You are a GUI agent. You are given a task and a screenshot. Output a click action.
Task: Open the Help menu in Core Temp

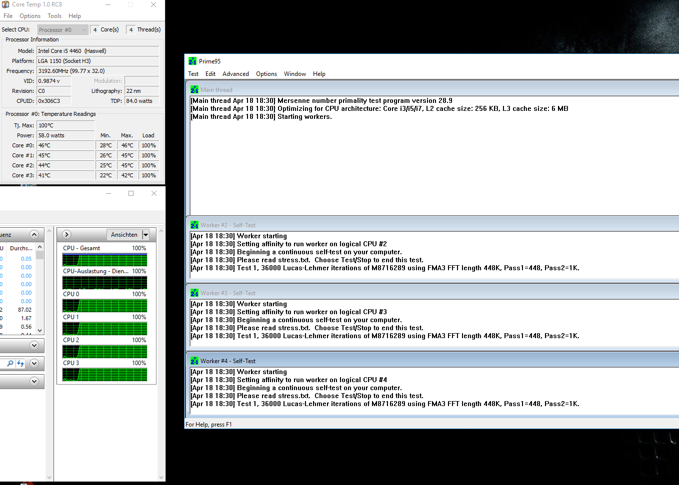(x=74, y=16)
